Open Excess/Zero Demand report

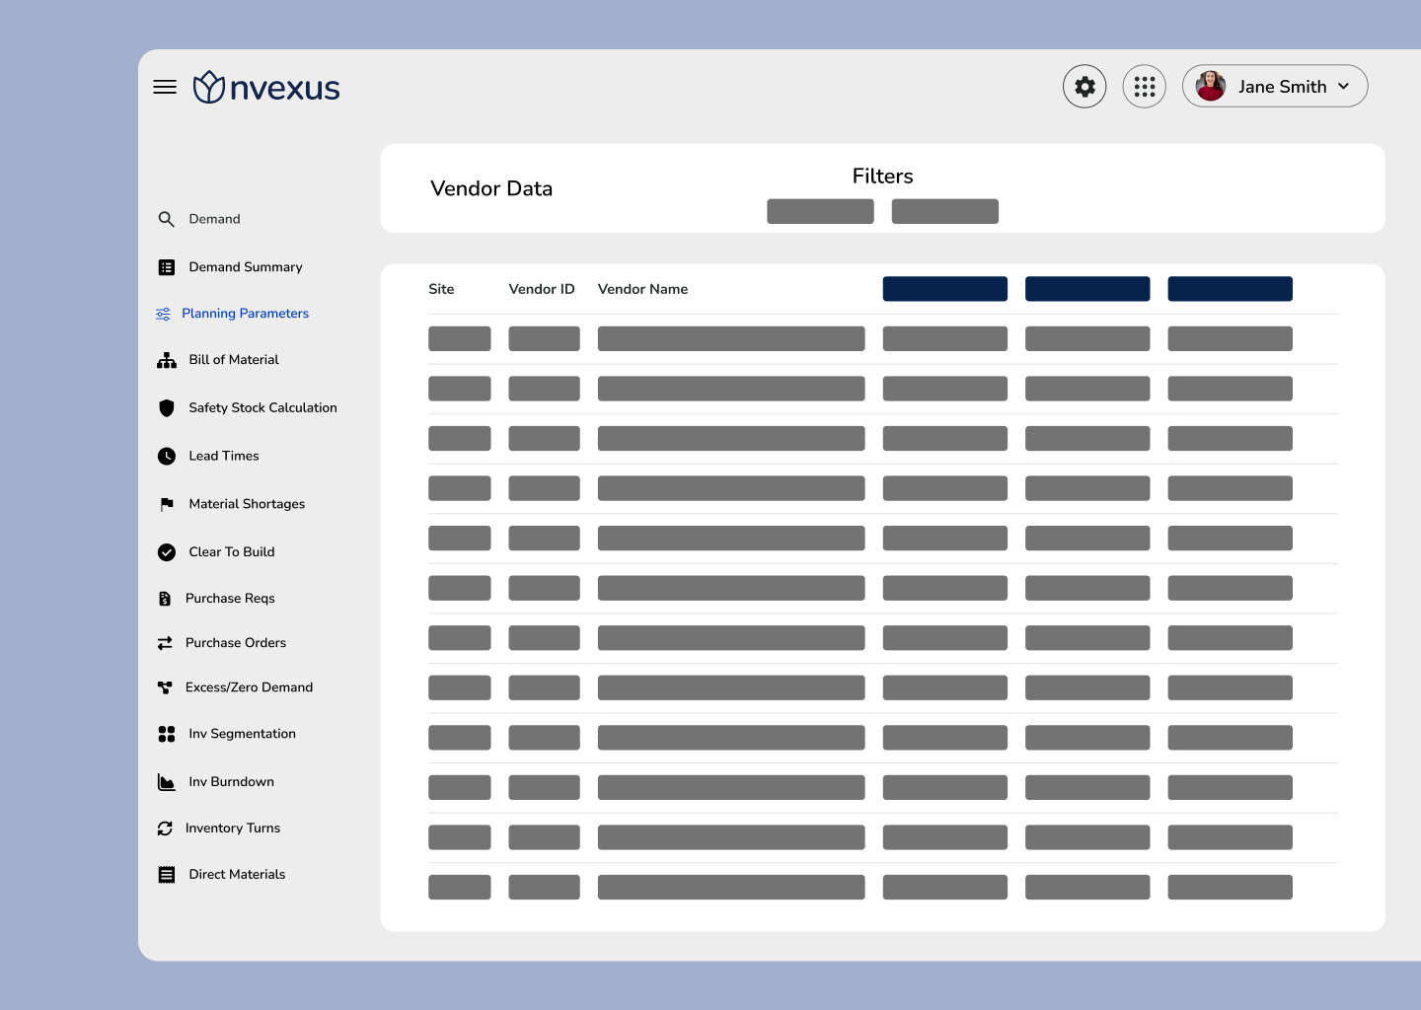coord(249,687)
